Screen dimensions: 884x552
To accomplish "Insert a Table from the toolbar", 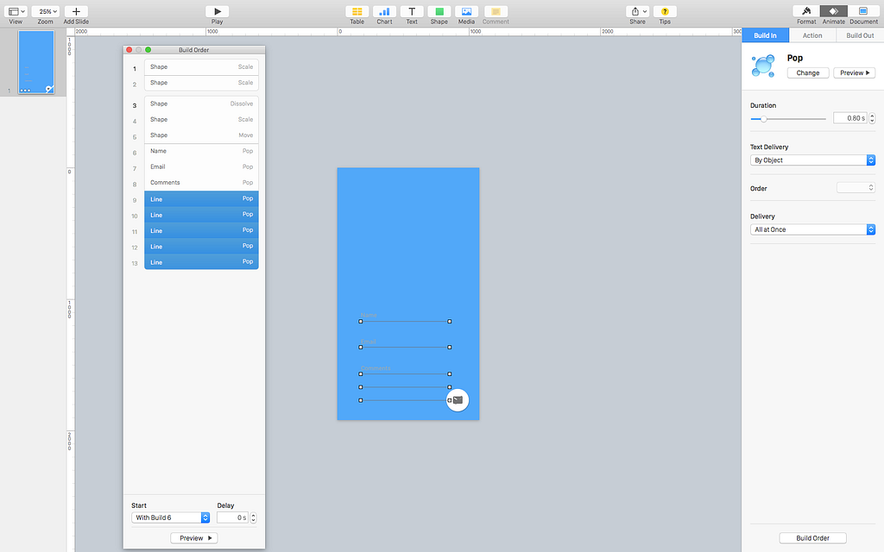I will (357, 11).
